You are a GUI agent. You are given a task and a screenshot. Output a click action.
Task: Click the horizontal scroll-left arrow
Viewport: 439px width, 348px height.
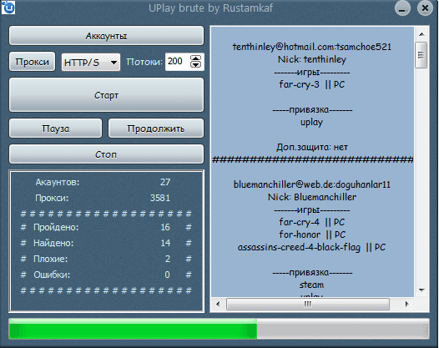coord(218,304)
